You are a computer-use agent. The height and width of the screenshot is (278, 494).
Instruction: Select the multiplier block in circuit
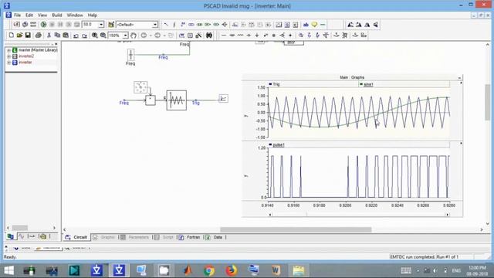click(151, 100)
